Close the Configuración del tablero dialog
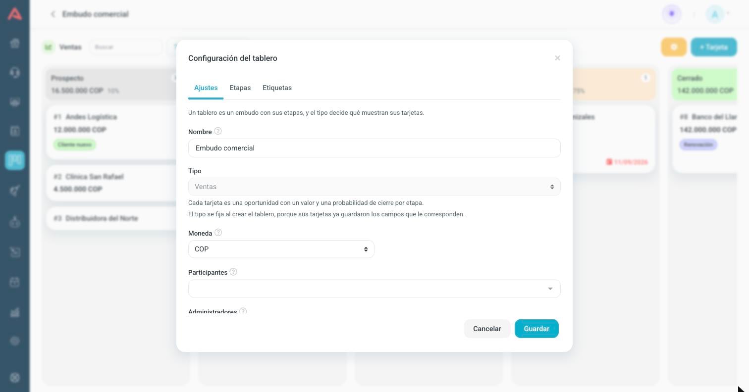This screenshot has height=392, width=749. click(557, 58)
